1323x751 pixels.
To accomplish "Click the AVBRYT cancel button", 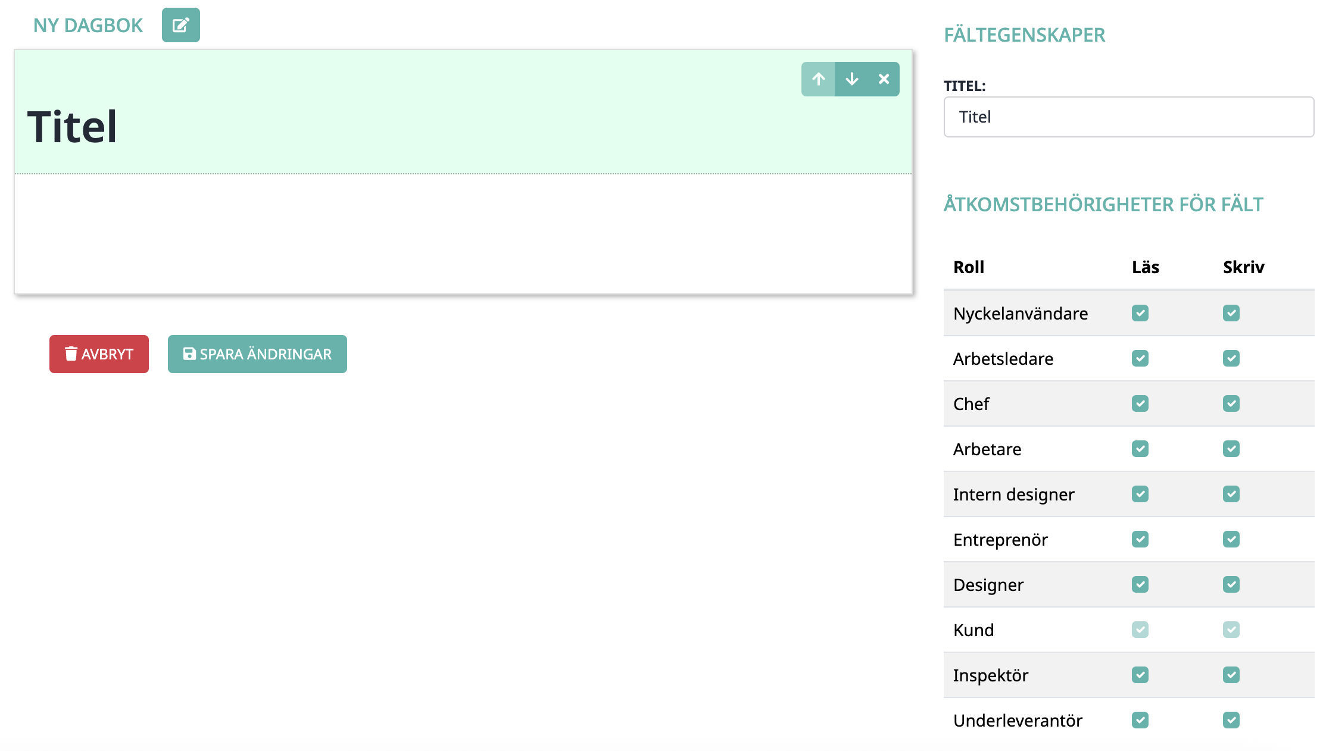I will pos(99,354).
